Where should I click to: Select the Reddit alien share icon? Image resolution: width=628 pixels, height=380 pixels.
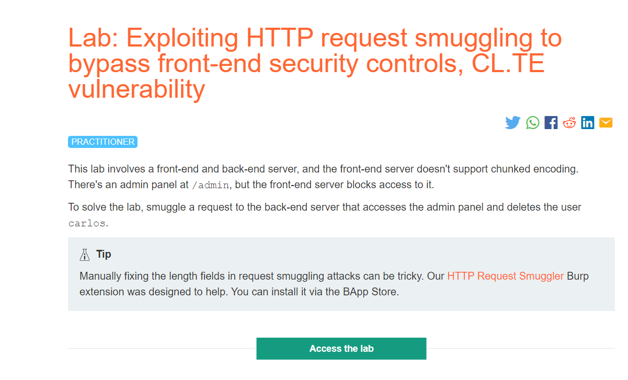click(x=569, y=122)
